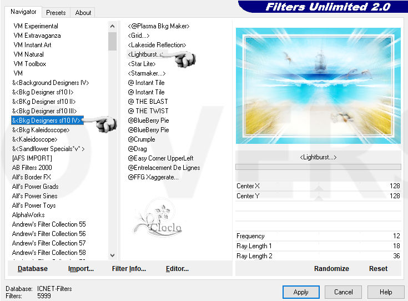Open Help
Image resolution: width=408 pixels, height=301 pixels.
(x=386, y=292)
